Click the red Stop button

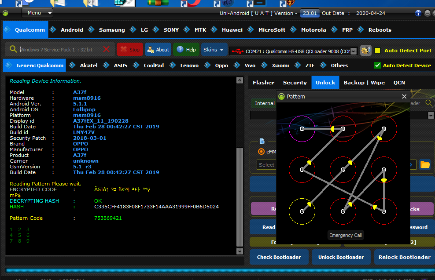pos(130,49)
